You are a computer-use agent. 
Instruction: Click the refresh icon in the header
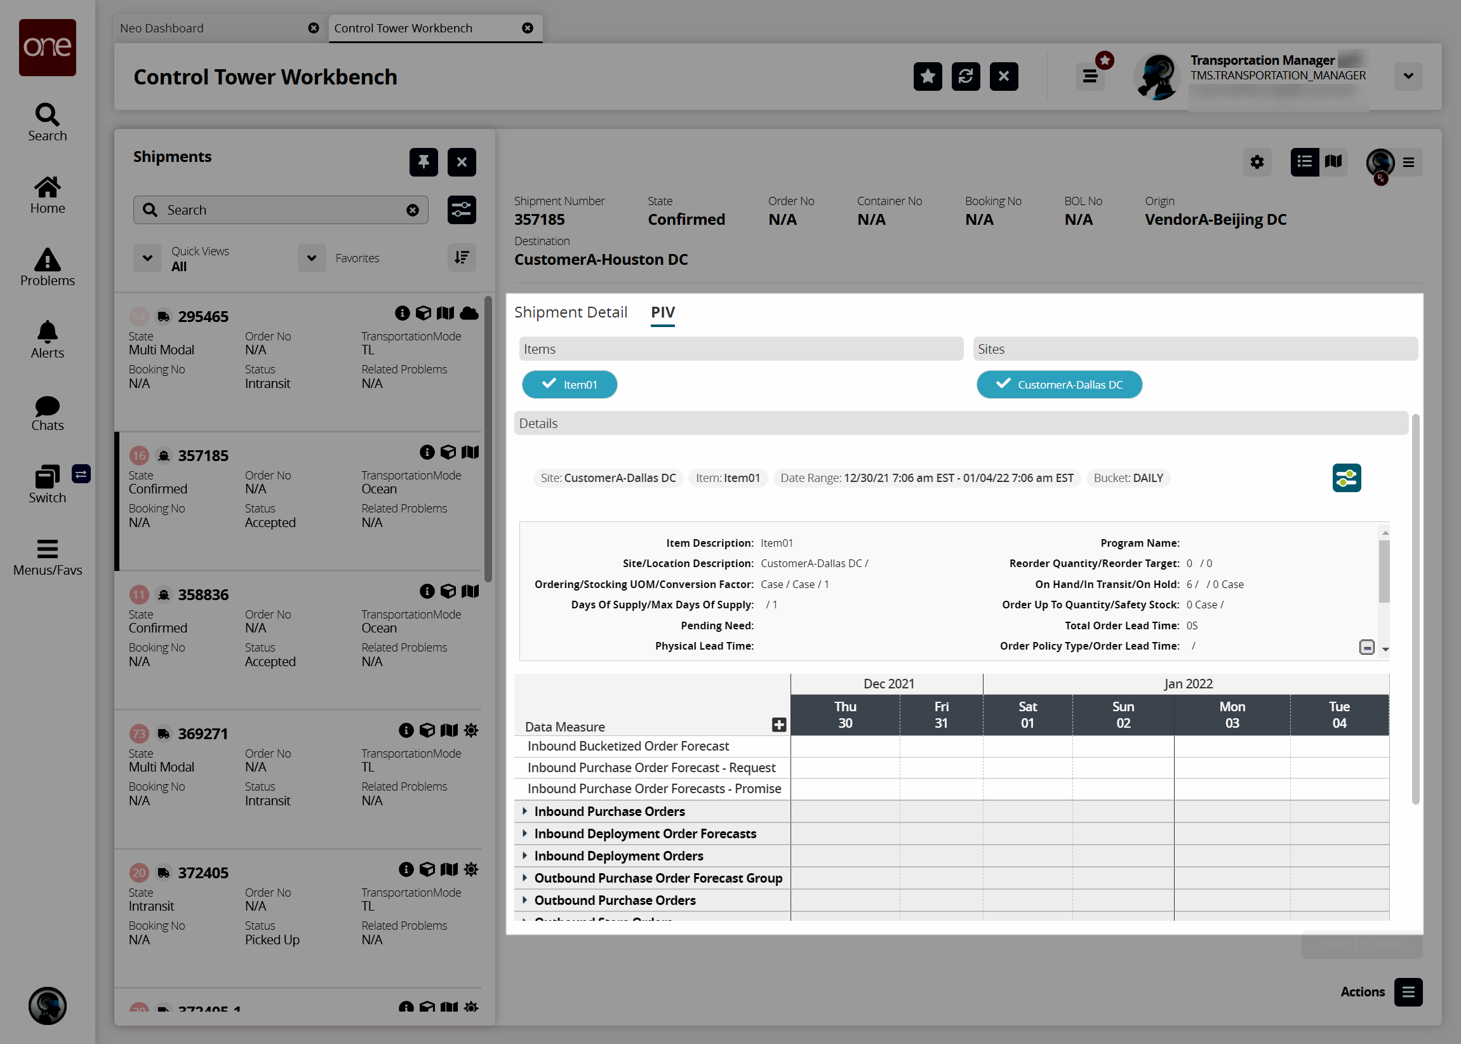pyautogui.click(x=966, y=76)
